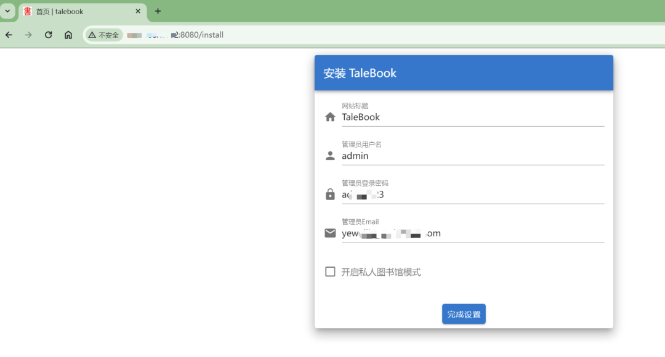Enable the 开启私人图书馆模式 checkbox
This screenshot has height=357, width=665.
(x=330, y=271)
